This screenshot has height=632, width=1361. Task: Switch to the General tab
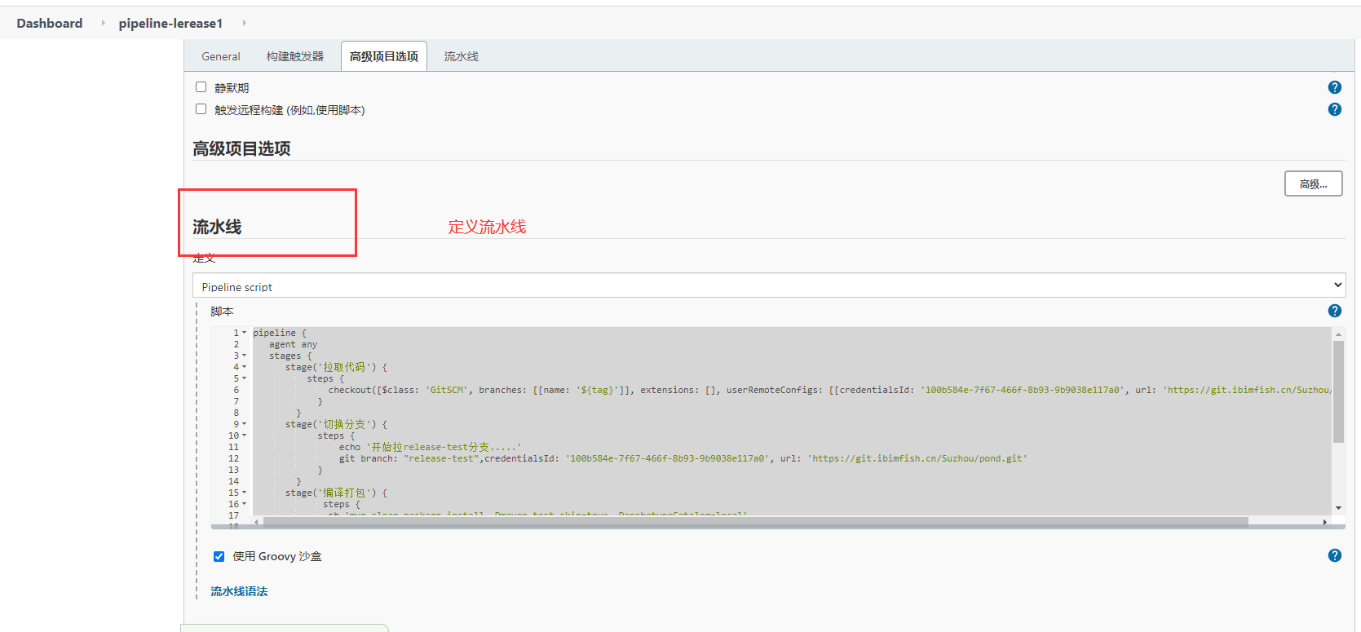221,56
